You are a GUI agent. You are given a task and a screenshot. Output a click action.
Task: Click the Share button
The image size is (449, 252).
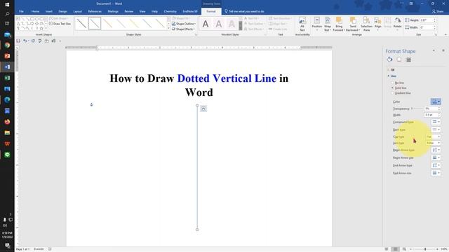tap(438, 11)
